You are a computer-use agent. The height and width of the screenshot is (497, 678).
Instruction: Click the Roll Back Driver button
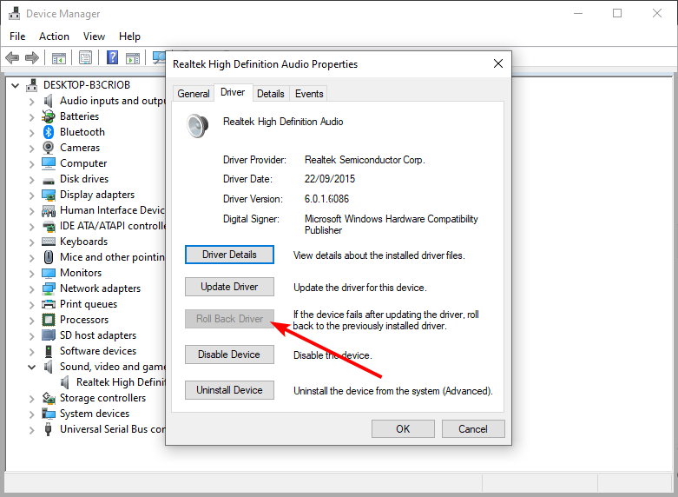pos(229,319)
